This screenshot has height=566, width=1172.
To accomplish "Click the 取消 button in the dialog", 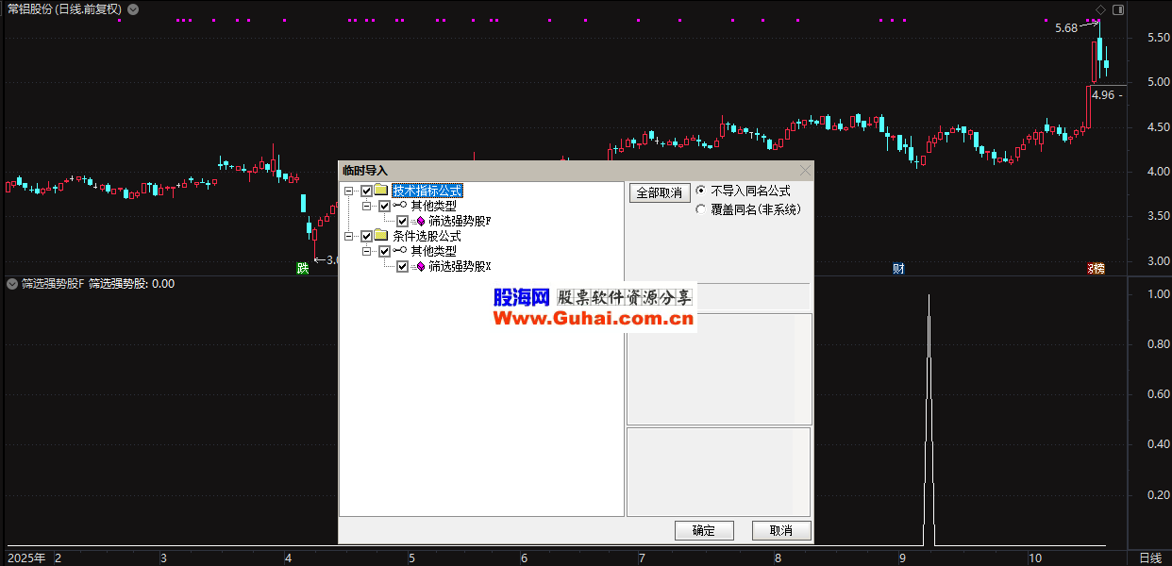I will pyautogui.click(x=780, y=530).
